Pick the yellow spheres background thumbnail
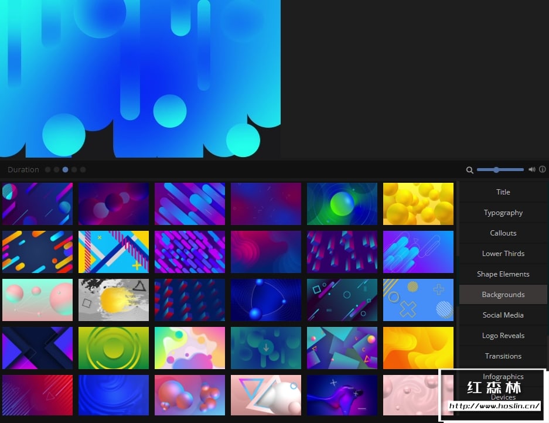The height and width of the screenshot is (423, 549). coord(418,204)
